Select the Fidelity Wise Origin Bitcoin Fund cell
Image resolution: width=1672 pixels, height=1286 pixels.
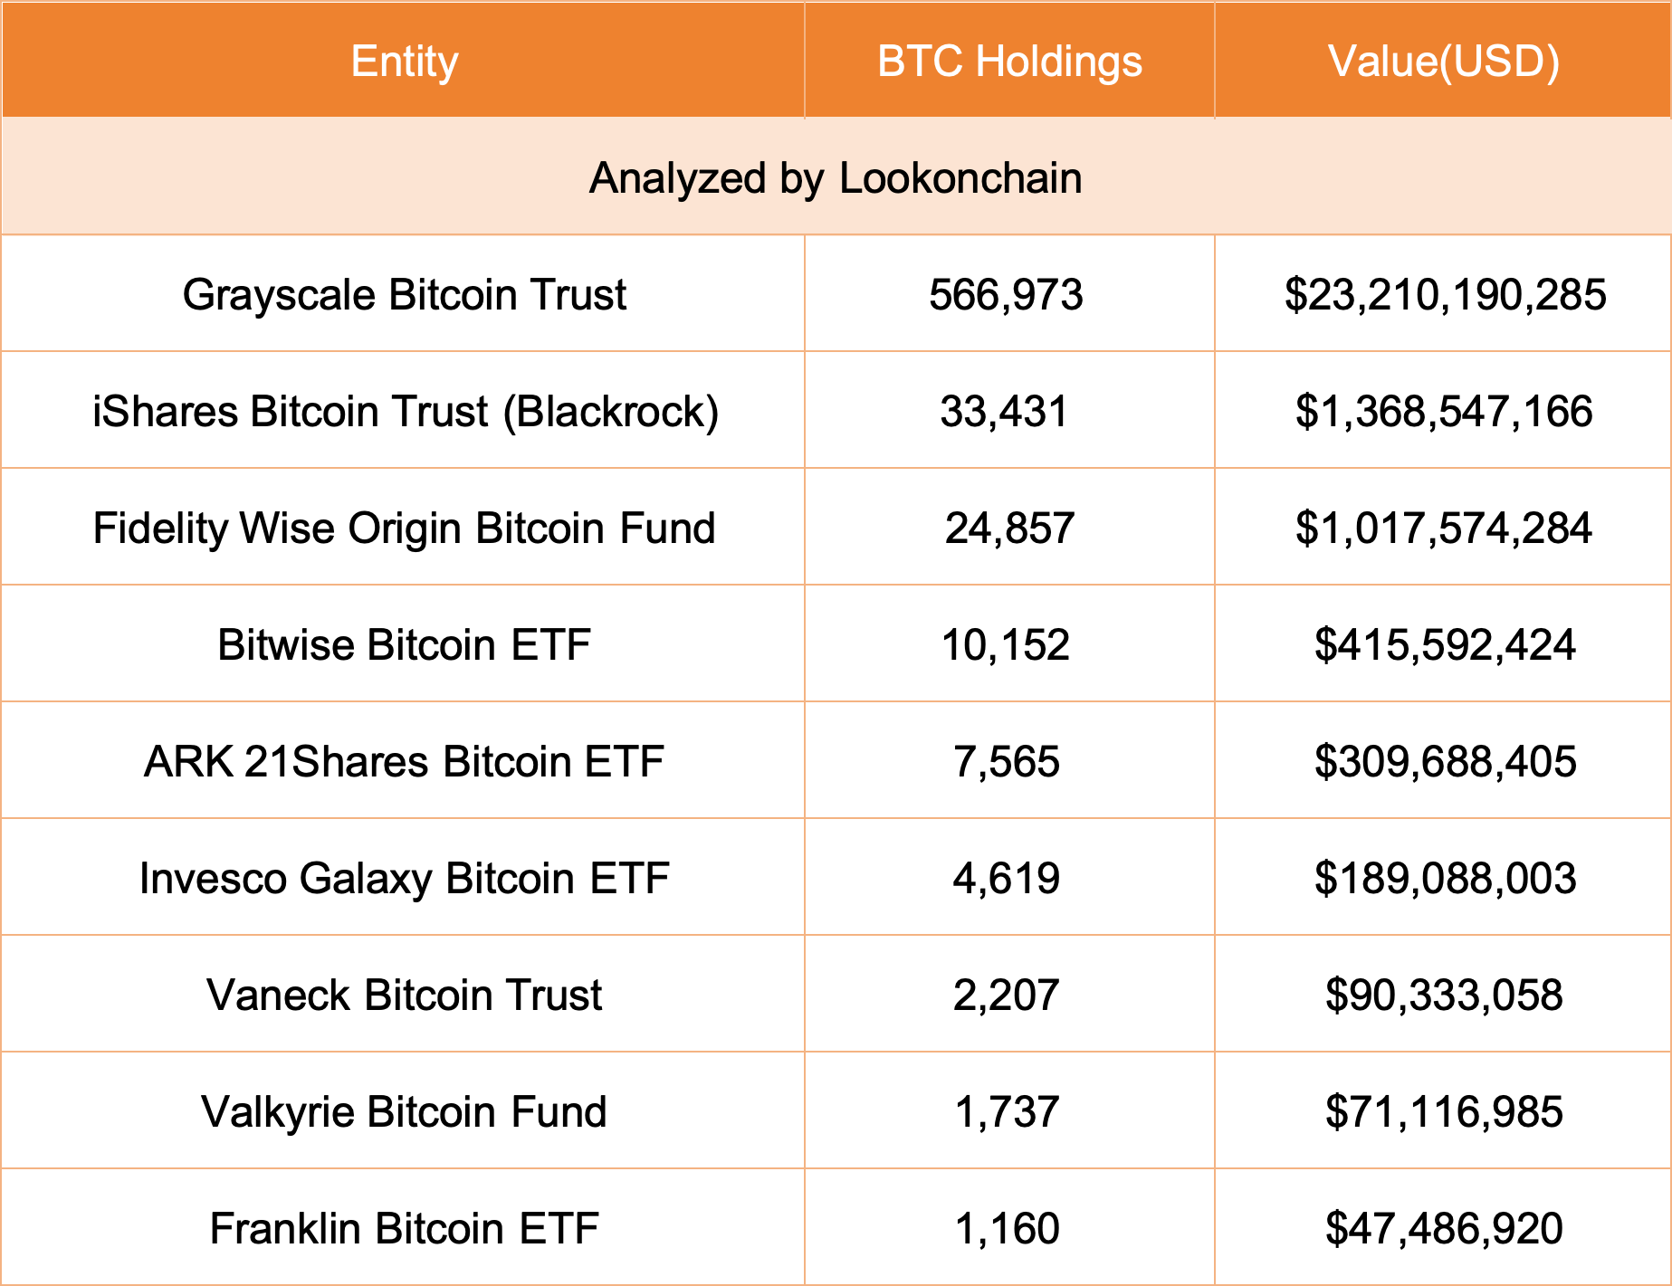pos(404,529)
